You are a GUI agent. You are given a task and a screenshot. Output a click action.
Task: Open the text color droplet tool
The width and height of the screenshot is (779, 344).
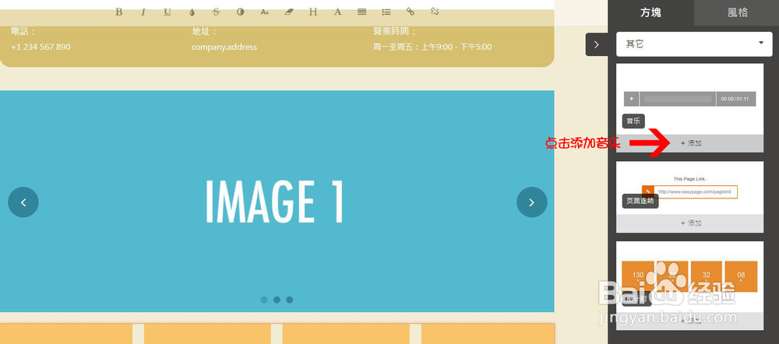point(192,12)
